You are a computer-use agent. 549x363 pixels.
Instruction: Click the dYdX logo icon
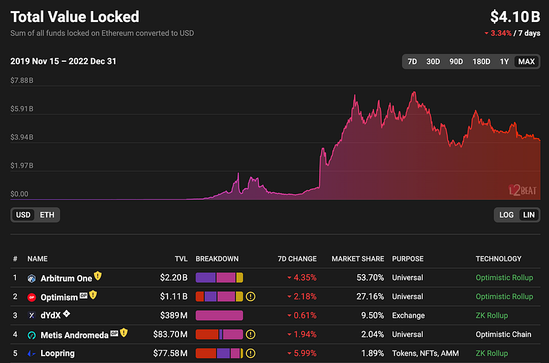[32, 316]
